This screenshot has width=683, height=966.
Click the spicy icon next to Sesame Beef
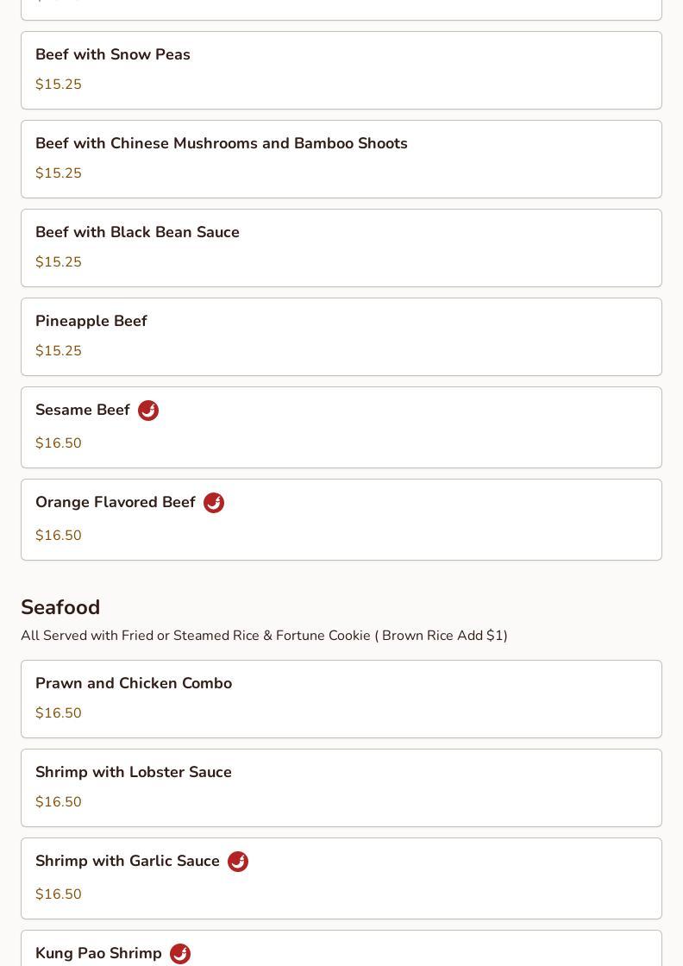tap(147, 411)
